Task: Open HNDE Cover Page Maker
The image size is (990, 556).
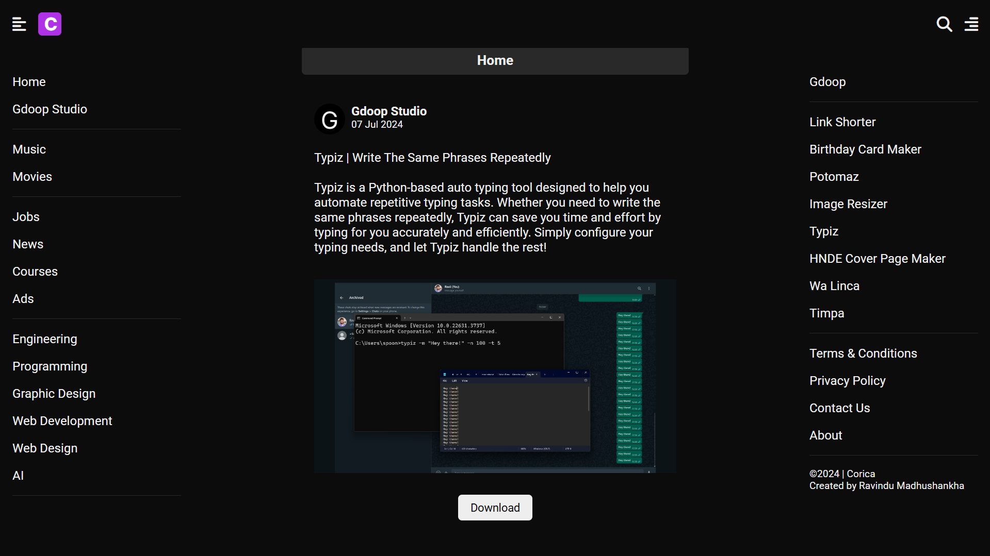Action: click(877, 259)
